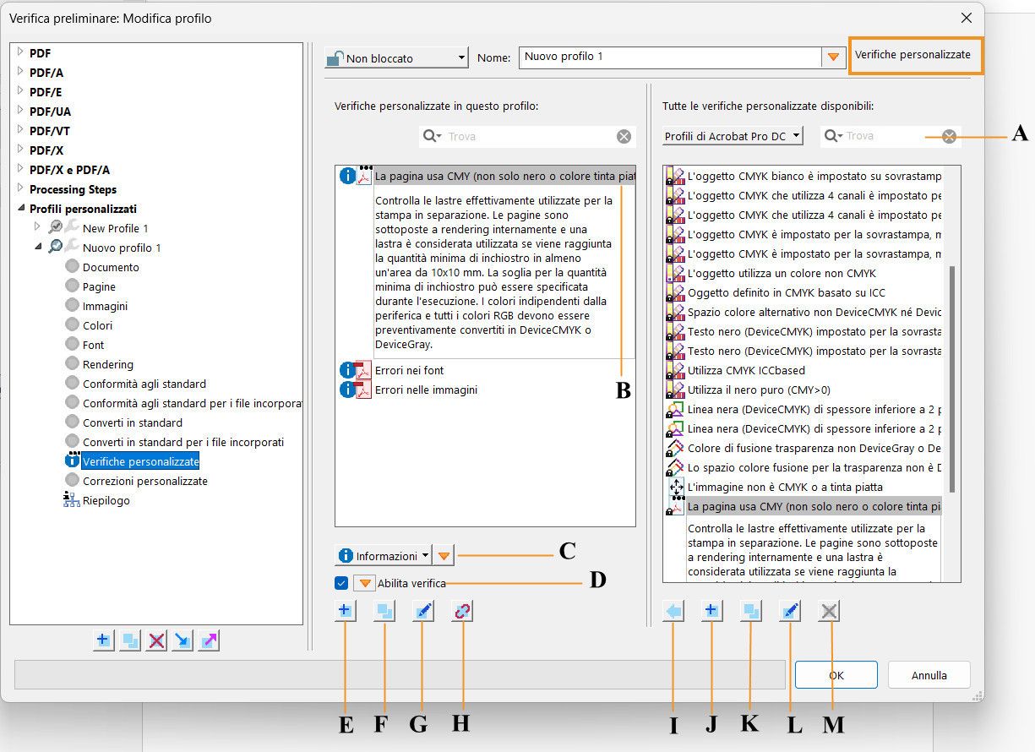Viewport: 1035px width, 752px height.
Task: Import a preflight profile
Action: point(182,640)
